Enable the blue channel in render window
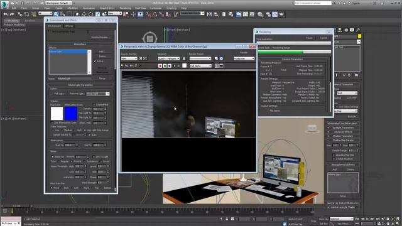This screenshot has height=226, width=402. [x=170, y=66]
